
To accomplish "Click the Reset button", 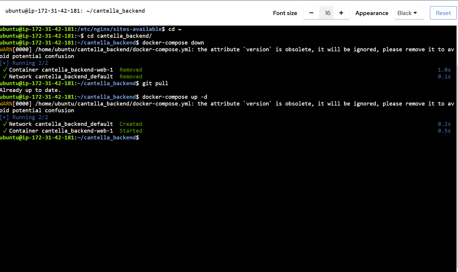I will [443, 13].
